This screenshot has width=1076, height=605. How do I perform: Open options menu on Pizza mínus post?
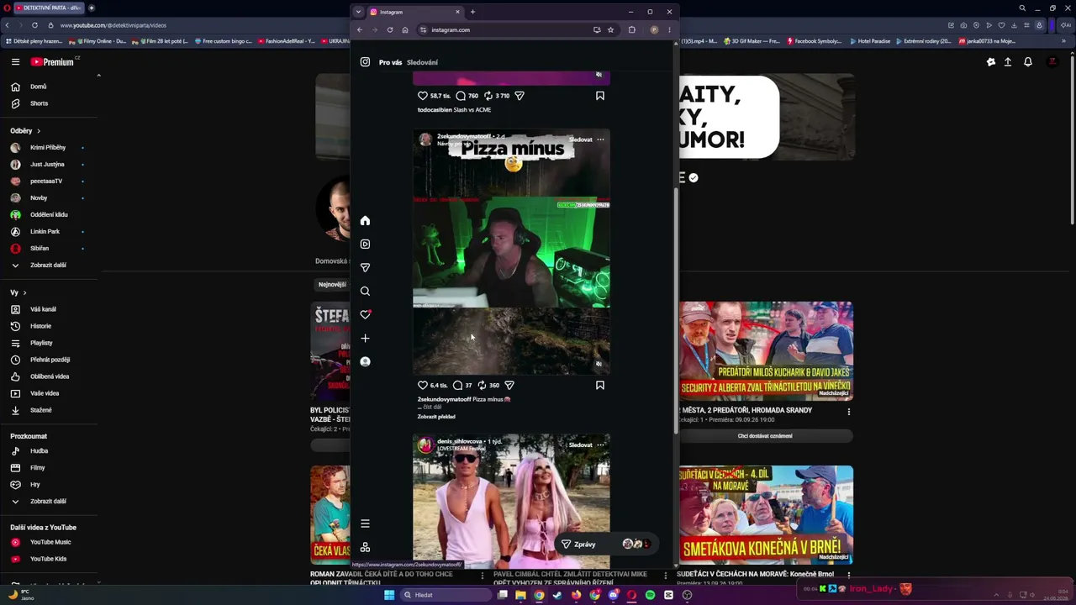[x=600, y=139]
